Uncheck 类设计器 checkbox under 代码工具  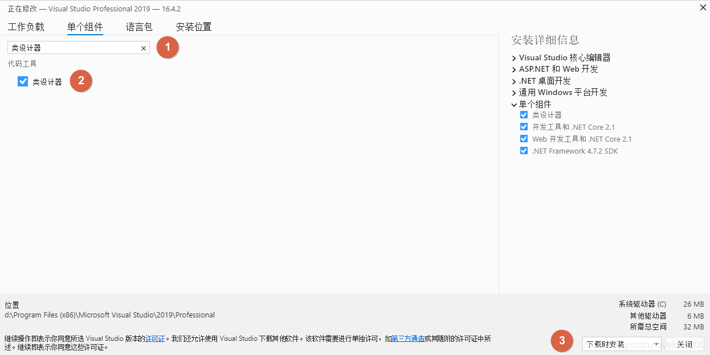click(x=23, y=81)
